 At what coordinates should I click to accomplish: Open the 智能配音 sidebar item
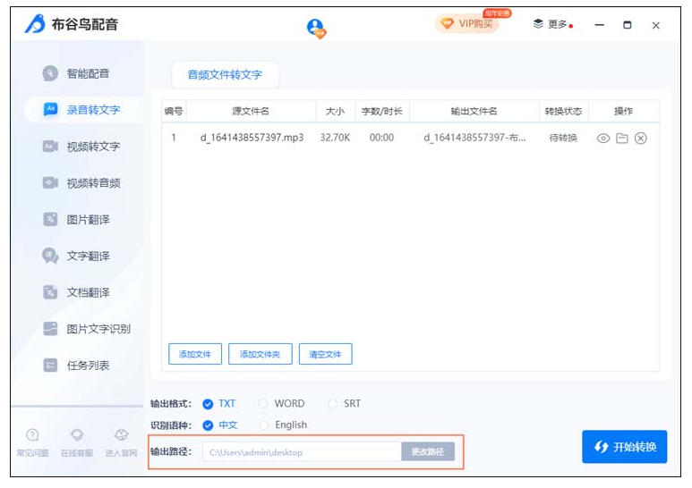point(87,73)
